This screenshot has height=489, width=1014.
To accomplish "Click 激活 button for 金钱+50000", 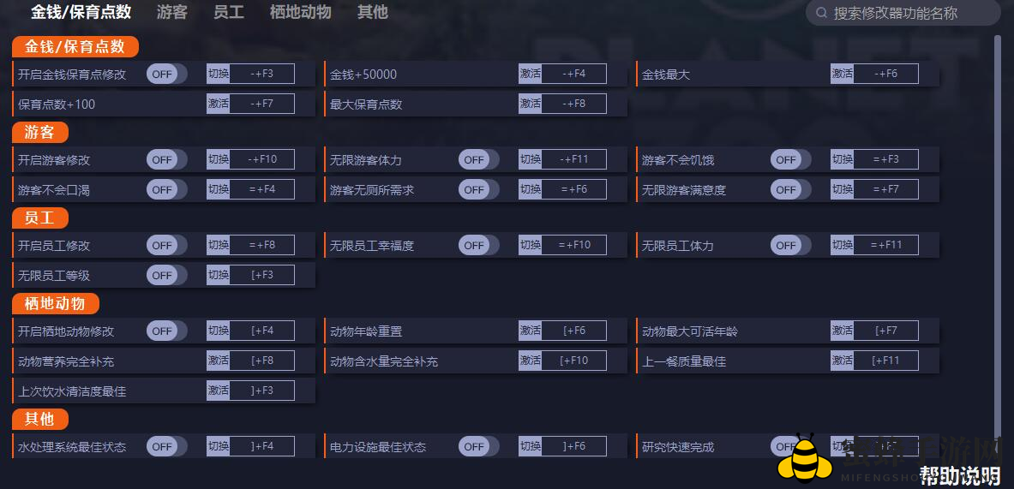I will point(530,74).
